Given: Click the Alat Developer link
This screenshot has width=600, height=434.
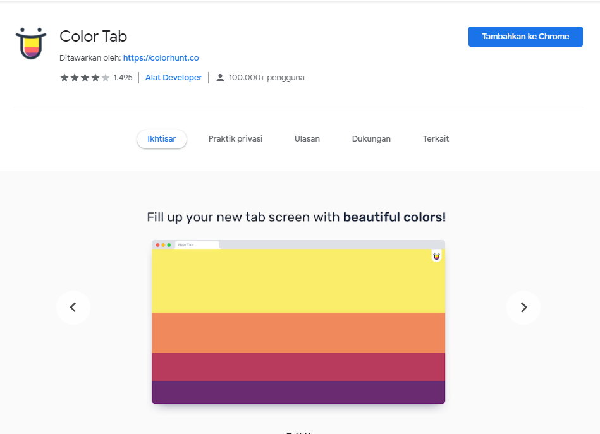Looking at the screenshot, I should [x=173, y=77].
